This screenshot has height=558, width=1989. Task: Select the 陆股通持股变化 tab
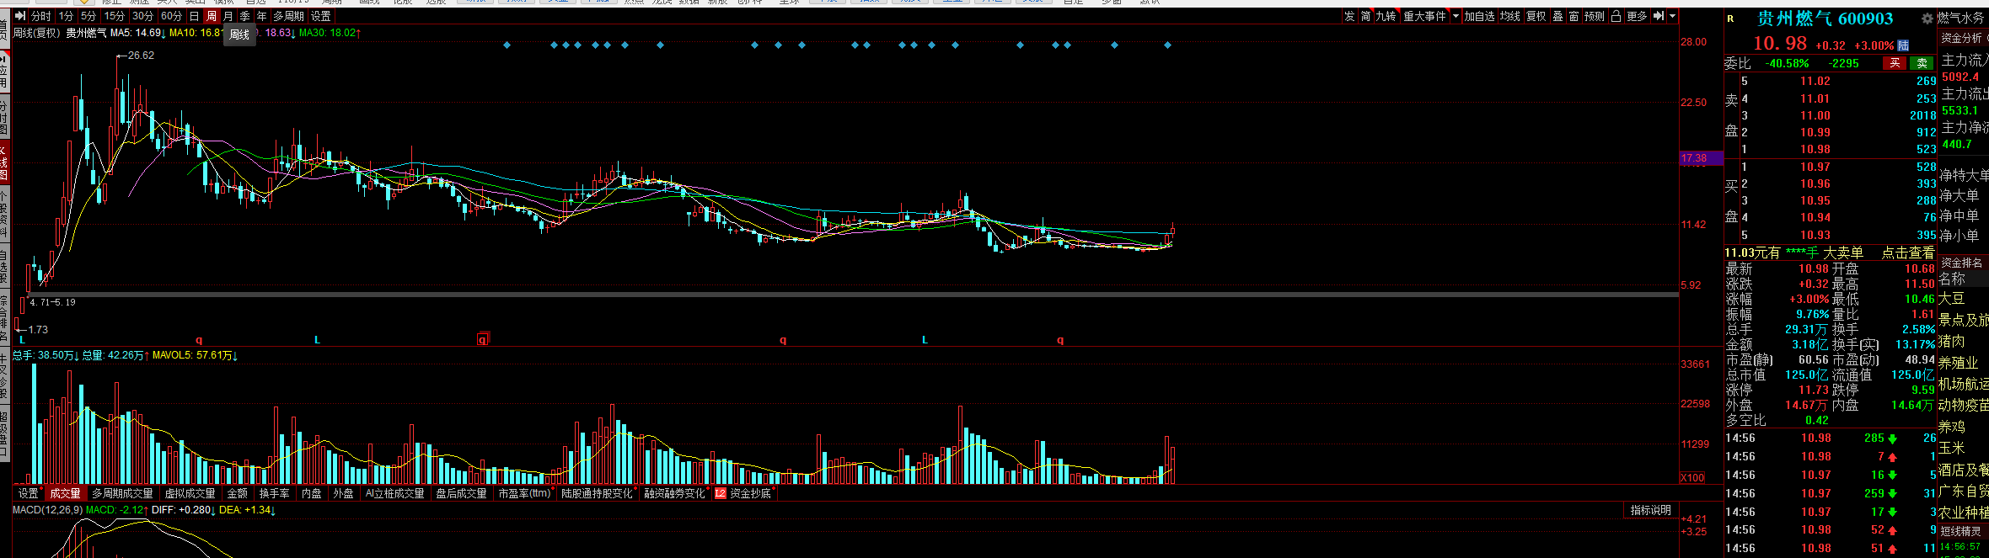[597, 494]
